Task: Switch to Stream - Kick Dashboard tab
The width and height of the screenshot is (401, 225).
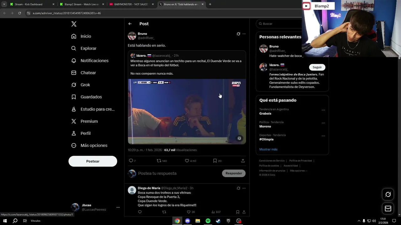Action: (x=31, y=4)
